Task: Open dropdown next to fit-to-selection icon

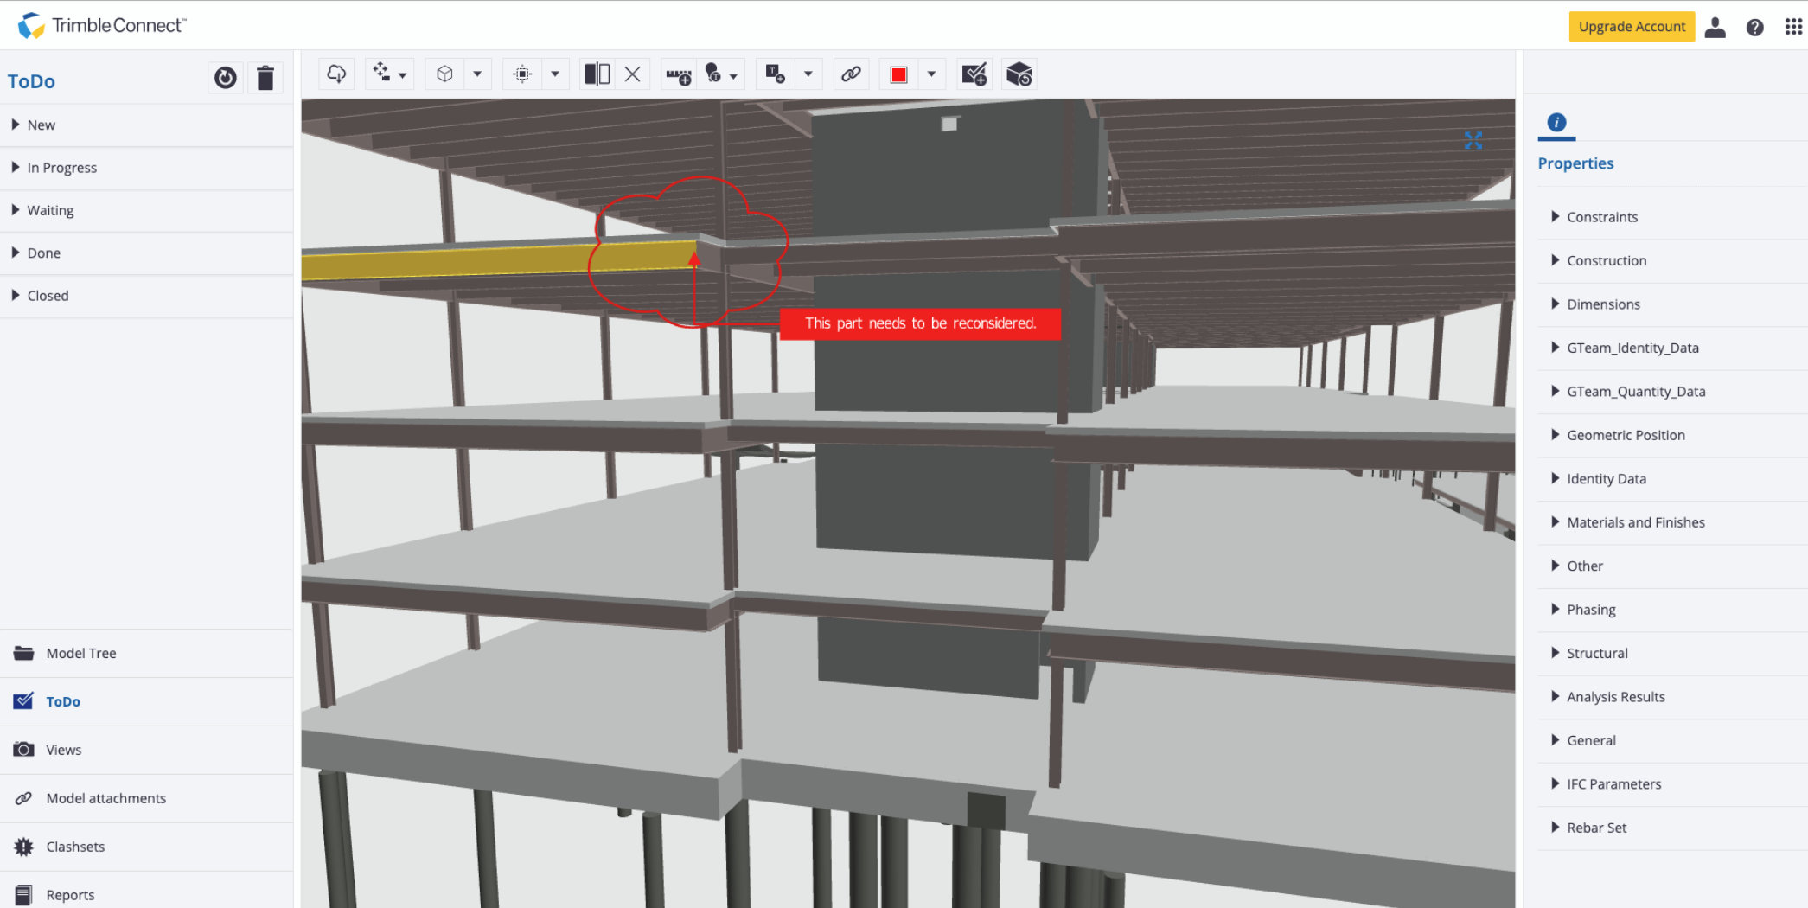Action: point(555,74)
